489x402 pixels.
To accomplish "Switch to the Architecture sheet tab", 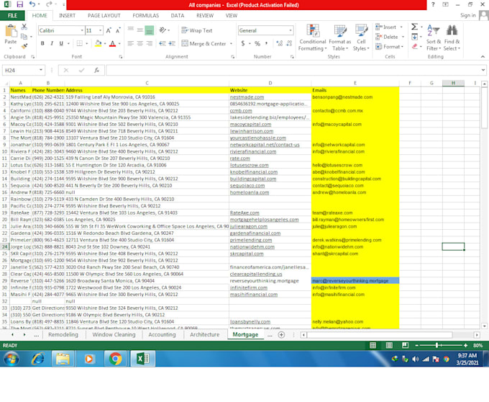I will (204, 334).
